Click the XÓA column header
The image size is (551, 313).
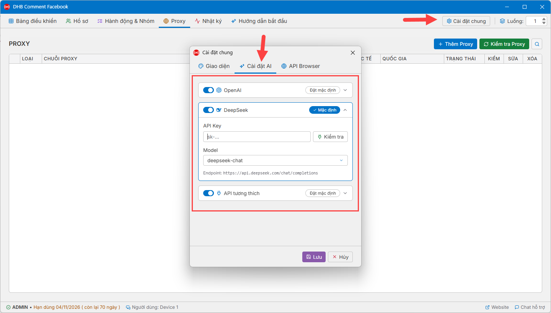click(532, 59)
